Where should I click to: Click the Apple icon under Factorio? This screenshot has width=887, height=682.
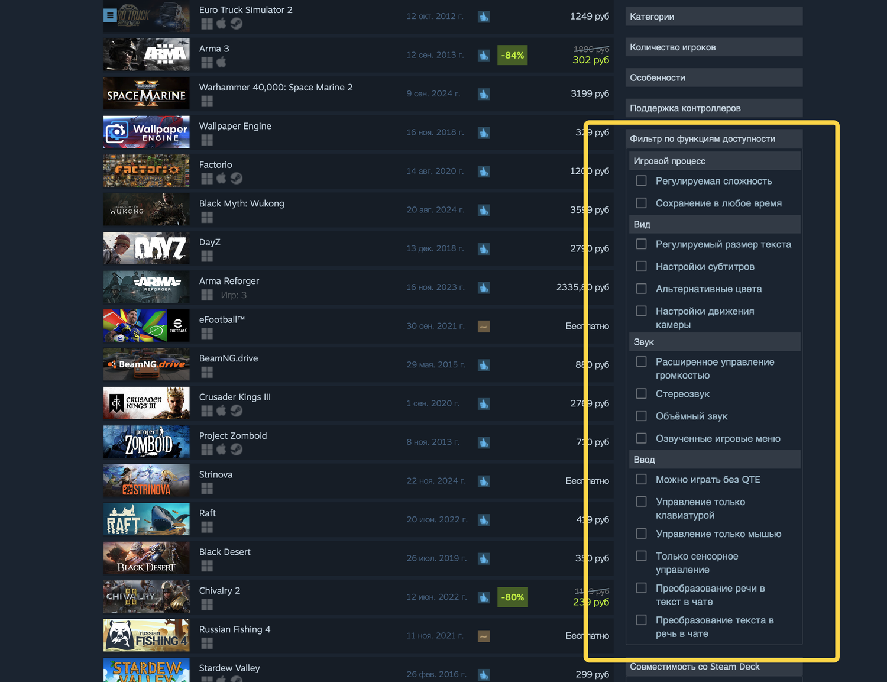(221, 179)
